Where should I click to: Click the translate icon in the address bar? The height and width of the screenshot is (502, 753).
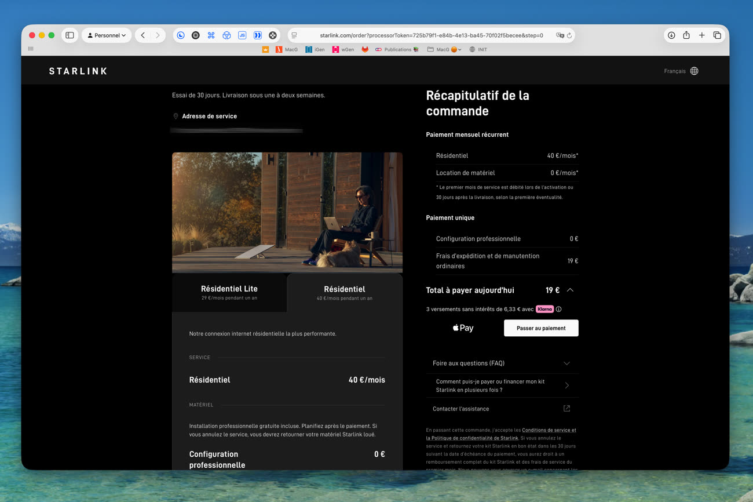[x=560, y=35]
